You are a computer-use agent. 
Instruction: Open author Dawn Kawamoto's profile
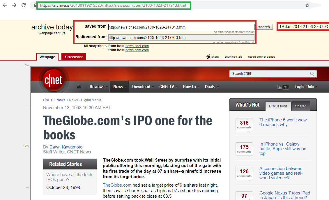tap(66, 147)
